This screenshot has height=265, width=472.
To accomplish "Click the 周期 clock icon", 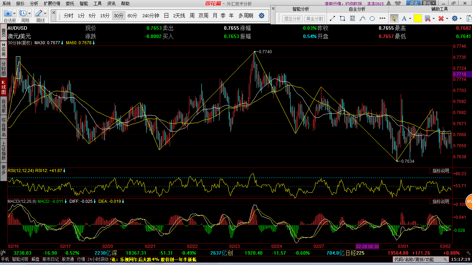I will point(23,13).
